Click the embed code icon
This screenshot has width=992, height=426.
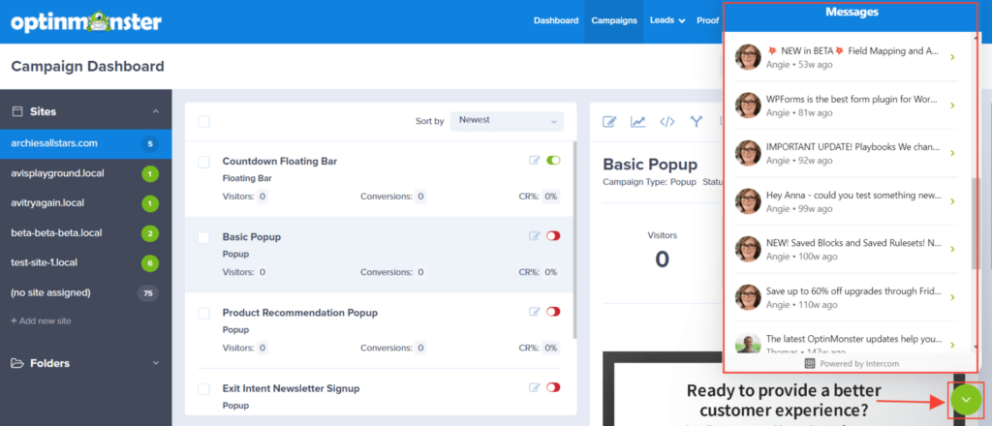(666, 122)
